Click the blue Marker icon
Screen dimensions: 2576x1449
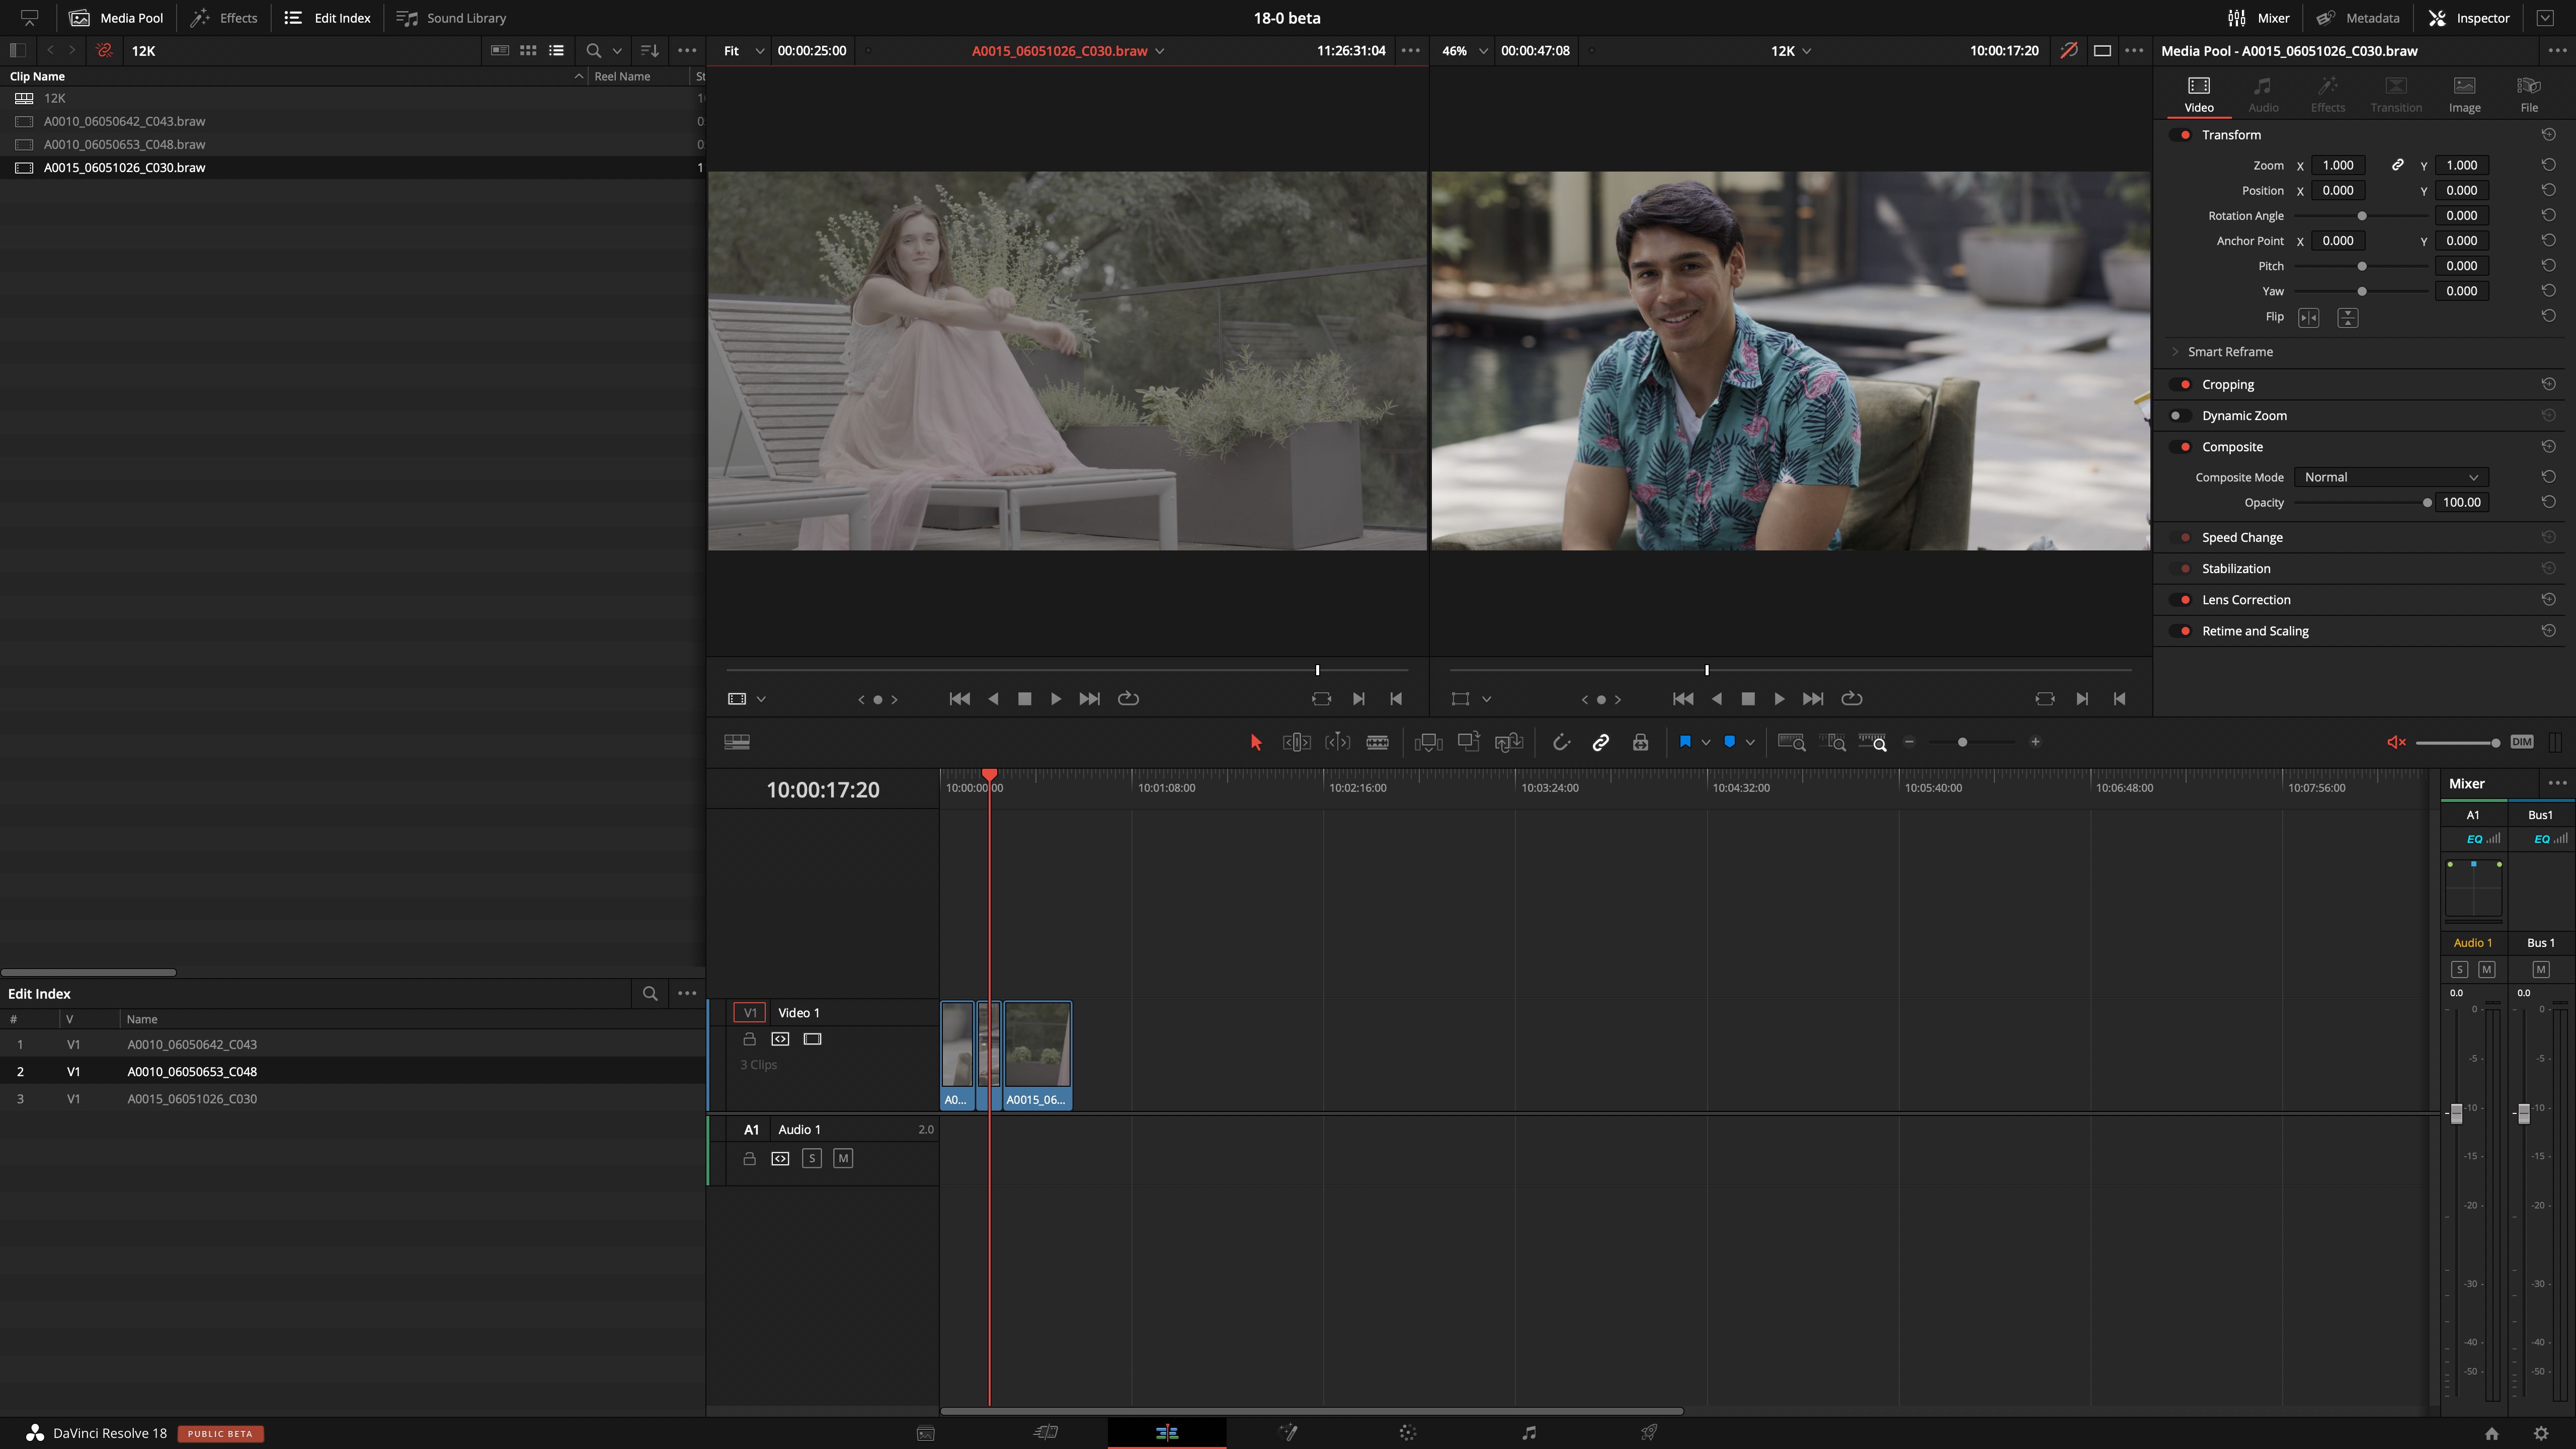point(1729,742)
